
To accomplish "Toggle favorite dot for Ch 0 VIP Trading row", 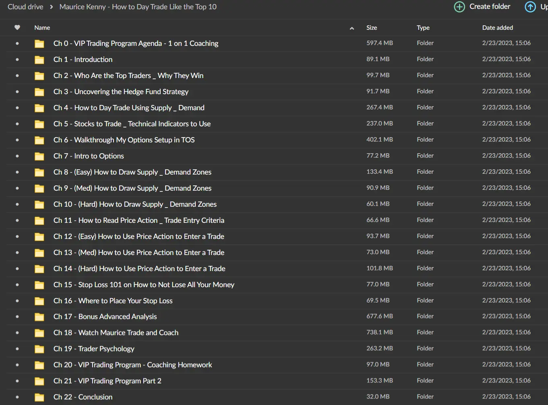I will pyautogui.click(x=17, y=43).
